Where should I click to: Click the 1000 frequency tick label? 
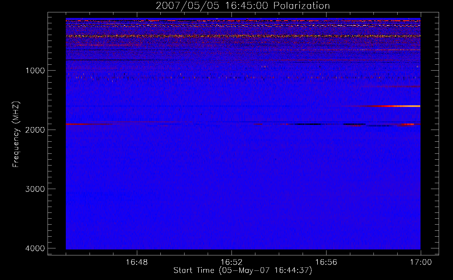35,70
